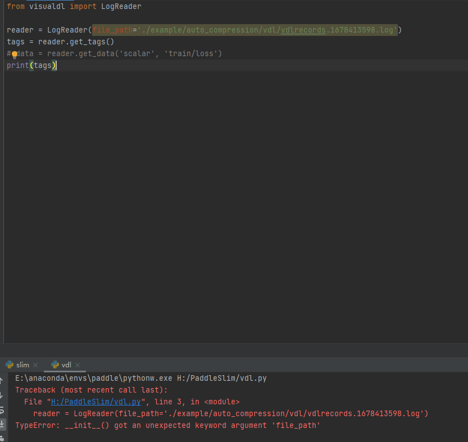The image size is (468, 442).
Task: Click the Python logo on the vdl tab
Action: click(55, 364)
